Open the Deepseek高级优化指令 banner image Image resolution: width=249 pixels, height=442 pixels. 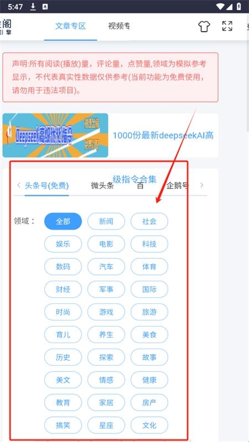55,135
